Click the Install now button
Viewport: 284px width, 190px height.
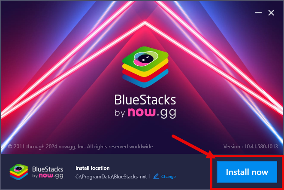(x=247, y=172)
